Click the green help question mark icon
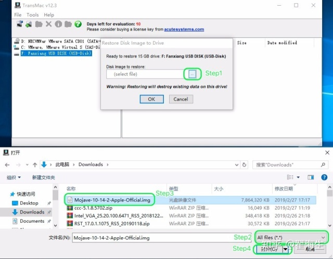333x259 pixels. pos(78,24)
